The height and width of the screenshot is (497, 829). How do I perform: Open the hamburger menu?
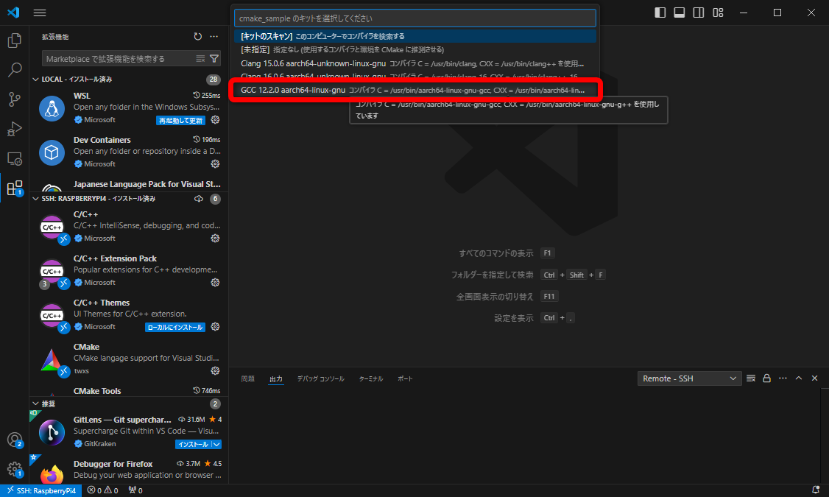[39, 13]
